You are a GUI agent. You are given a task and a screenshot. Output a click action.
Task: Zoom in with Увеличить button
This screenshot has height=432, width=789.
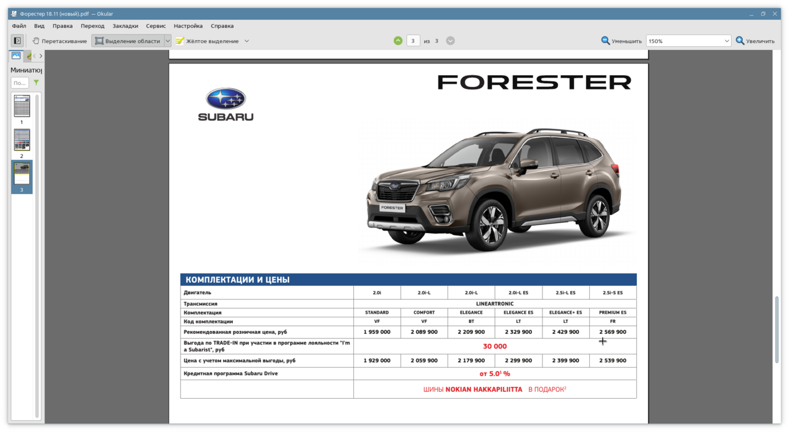[x=754, y=41]
